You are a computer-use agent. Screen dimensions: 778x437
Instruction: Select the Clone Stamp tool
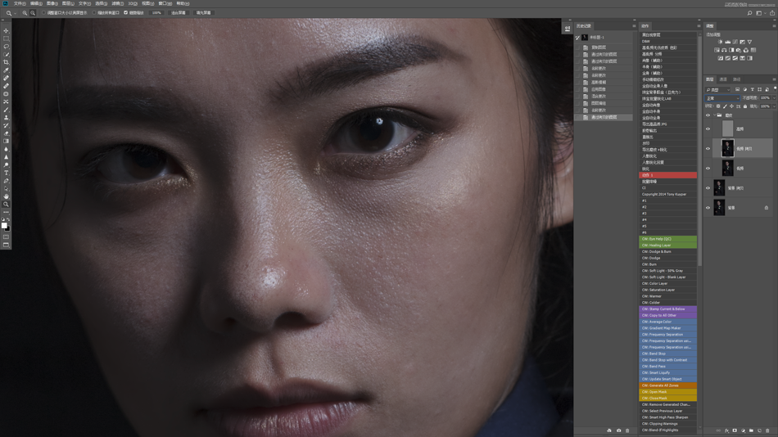click(6, 118)
